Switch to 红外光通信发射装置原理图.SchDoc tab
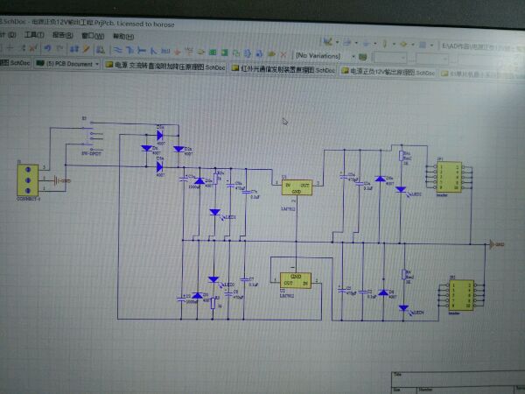The width and height of the screenshot is (525, 394). click(x=283, y=69)
